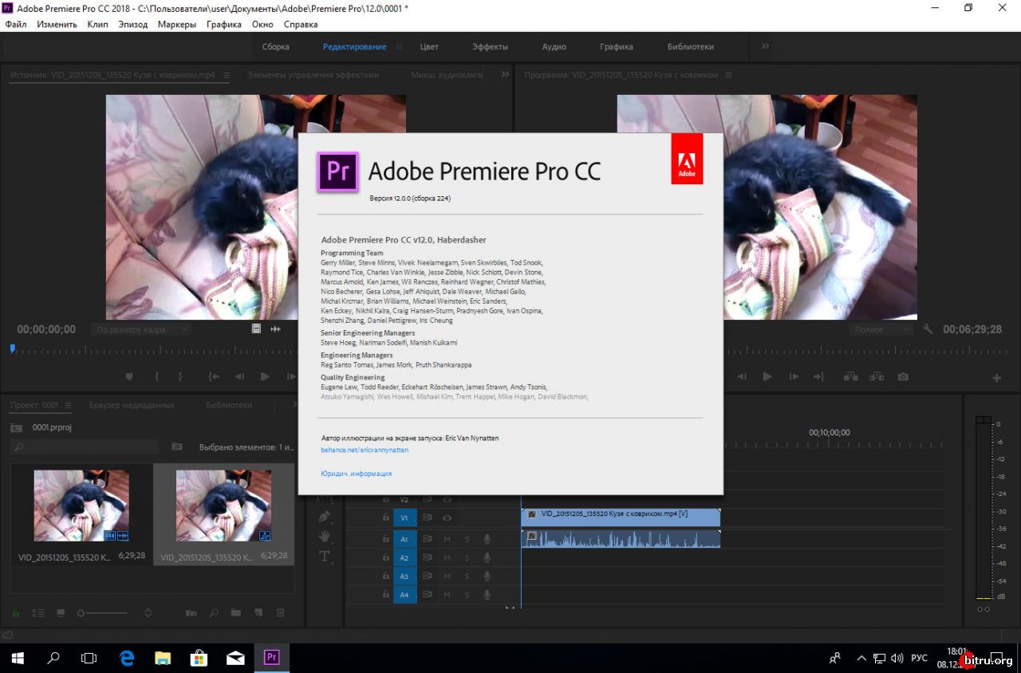The height and width of the screenshot is (673, 1021).
Task: Step back one frame in Source monitor
Action: point(239,377)
